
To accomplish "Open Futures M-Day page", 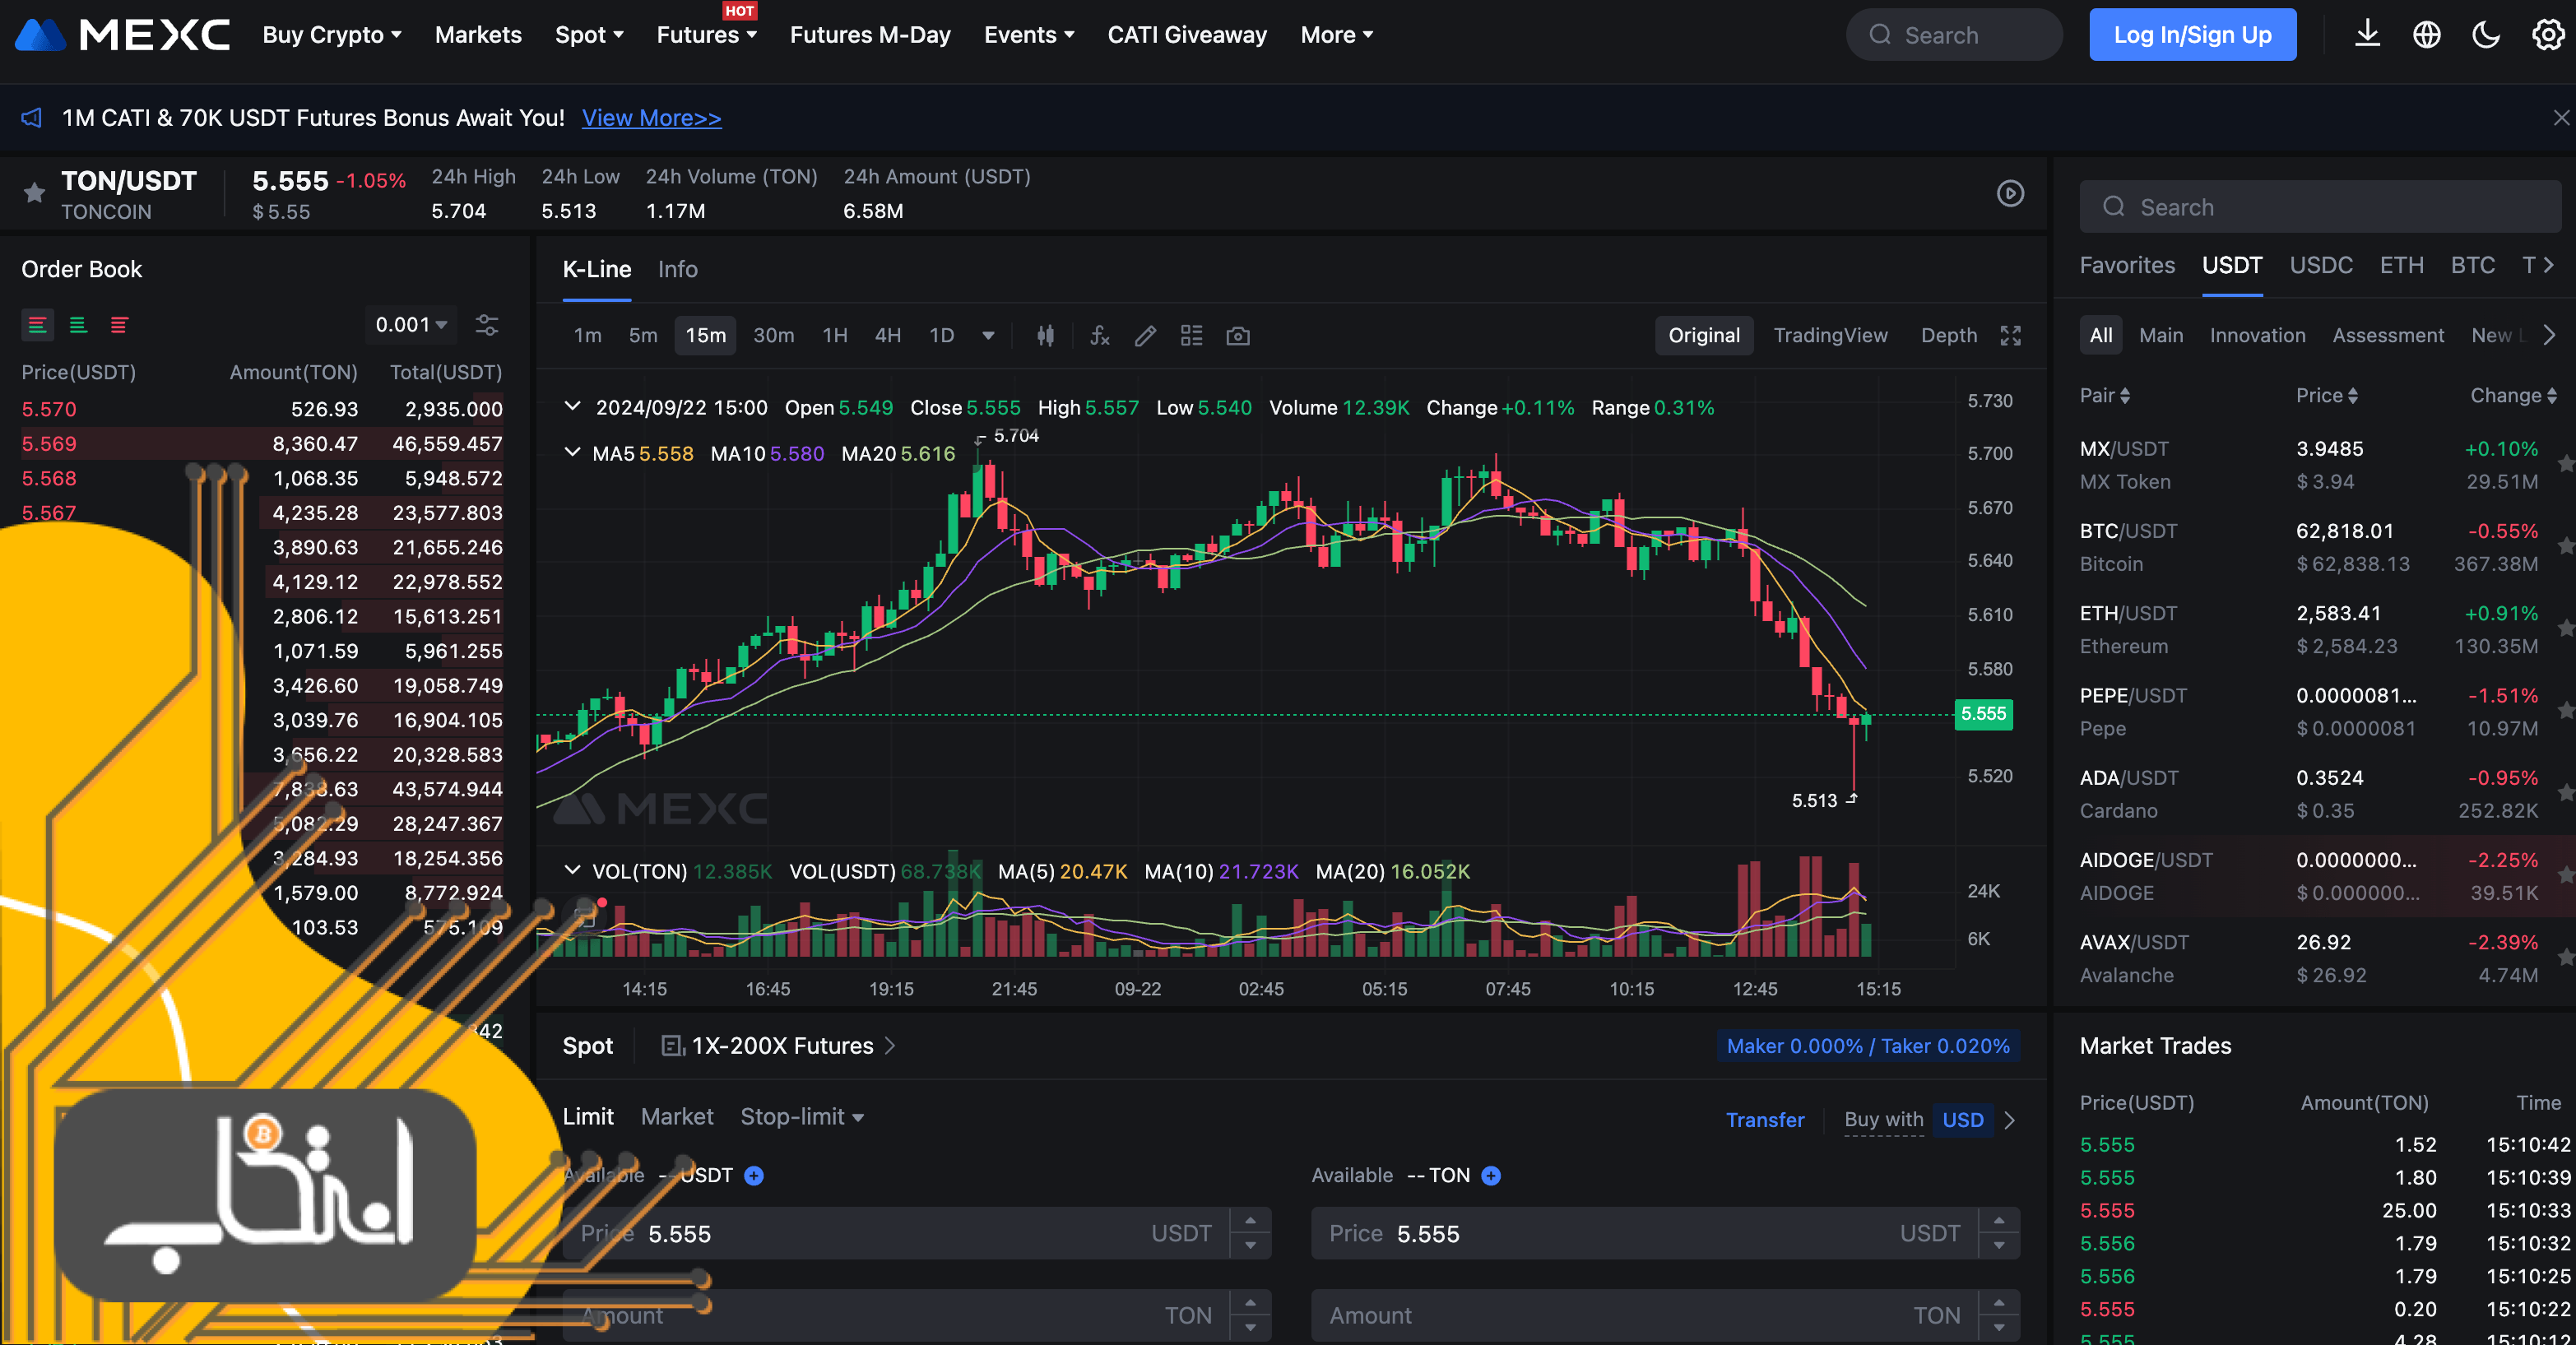I will (x=870, y=35).
